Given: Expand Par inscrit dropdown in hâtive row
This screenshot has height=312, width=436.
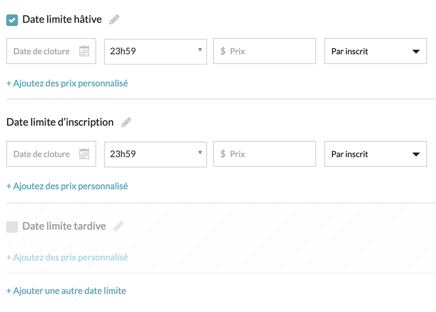Looking at the screenshot, I should click(375, 52).
